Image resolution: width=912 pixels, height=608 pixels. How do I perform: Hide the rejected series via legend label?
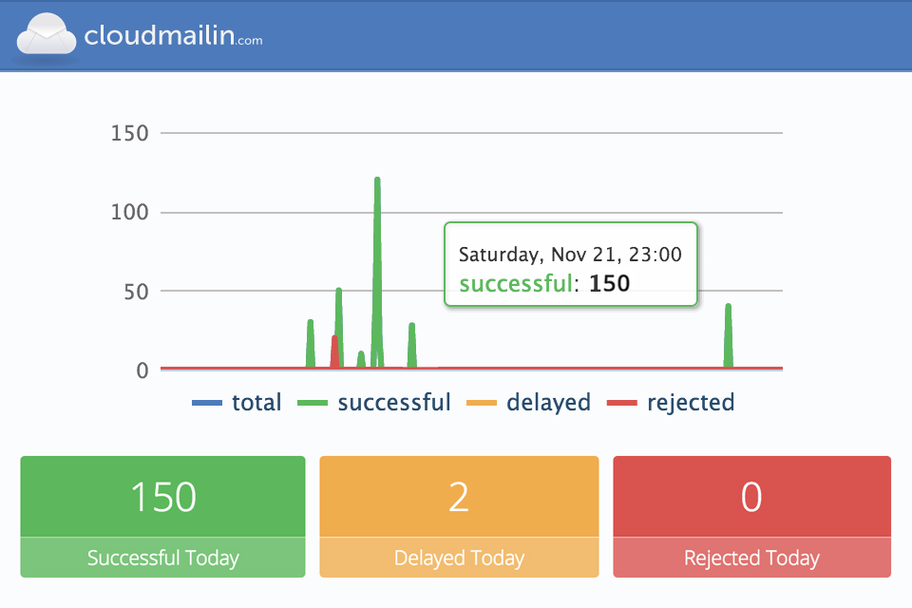point(691,403)
